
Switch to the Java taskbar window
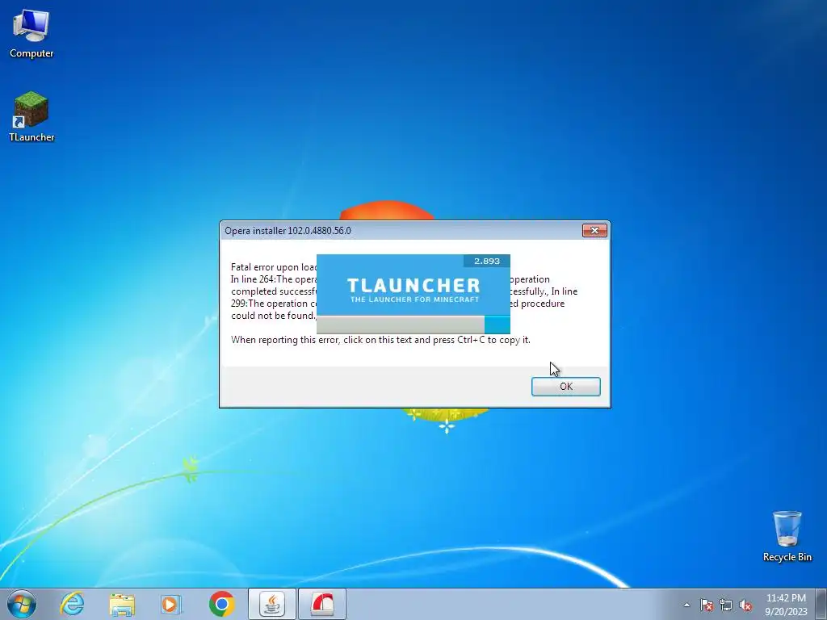coord(271,604)
